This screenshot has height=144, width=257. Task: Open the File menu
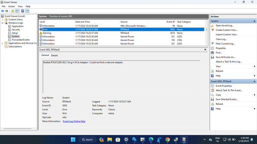point(4,6)
